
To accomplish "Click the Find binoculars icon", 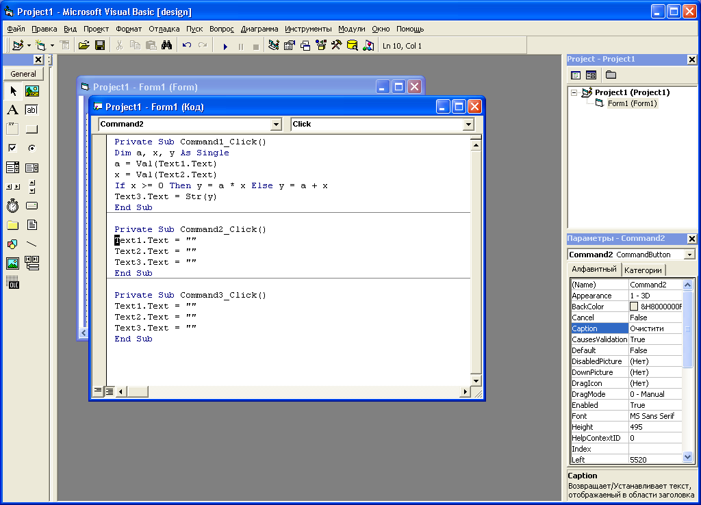I will [x=167, y=46].
